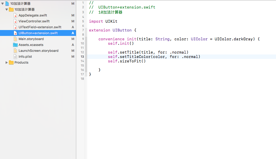Open Main.storyboard

31,39
